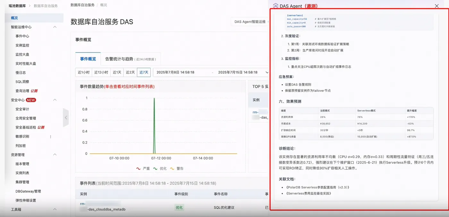The height and width of the screenshot is (217, 449).
Task: Switch to the 告警统计与趋势 tab
Action: tap(131, 59)
